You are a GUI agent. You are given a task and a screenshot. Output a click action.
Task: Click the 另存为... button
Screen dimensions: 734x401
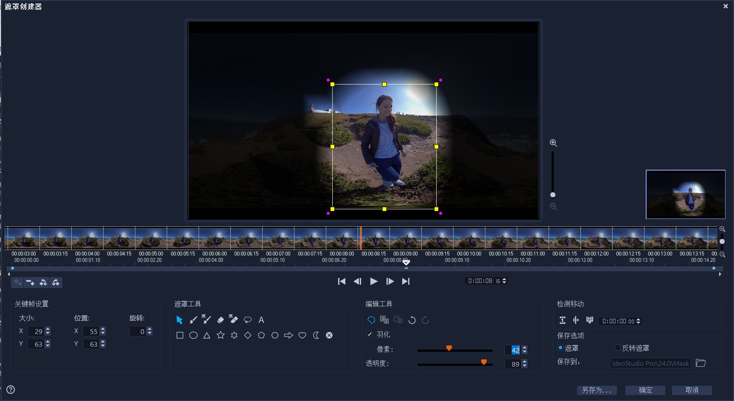597,390
